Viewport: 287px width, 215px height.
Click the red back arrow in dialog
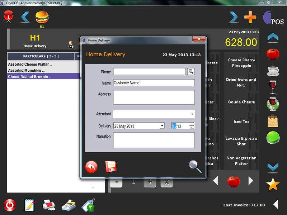(x=91, y=167)
